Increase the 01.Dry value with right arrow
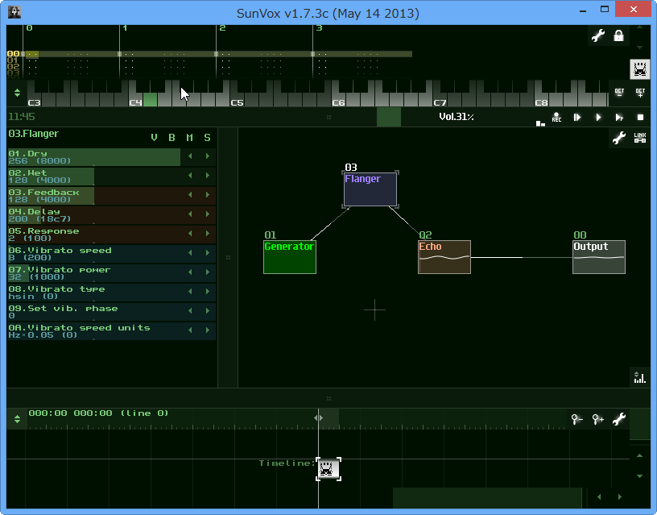The image size is (657, 515). tap(208, 156)
